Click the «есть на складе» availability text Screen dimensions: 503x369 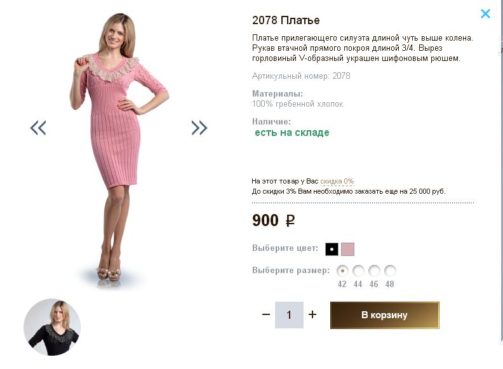[292, 133]
